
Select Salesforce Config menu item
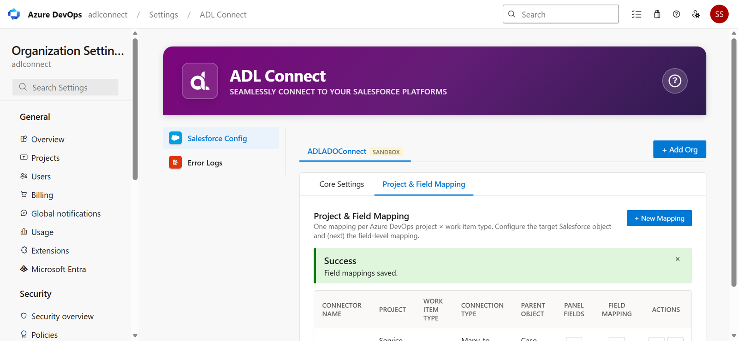click(221, 138)
